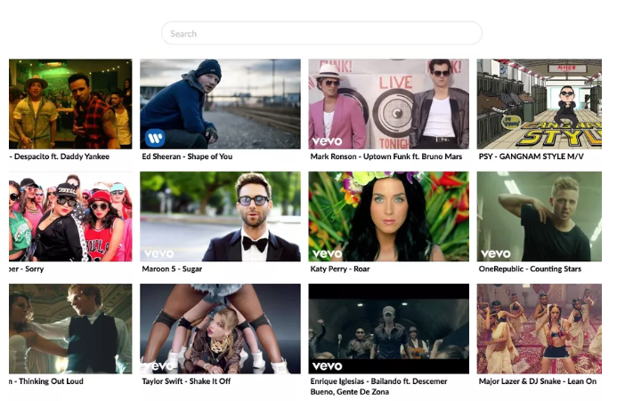Open the Taylor Swift Shake It Off thumbnail

pyautogui.click(x=221, y=329)
